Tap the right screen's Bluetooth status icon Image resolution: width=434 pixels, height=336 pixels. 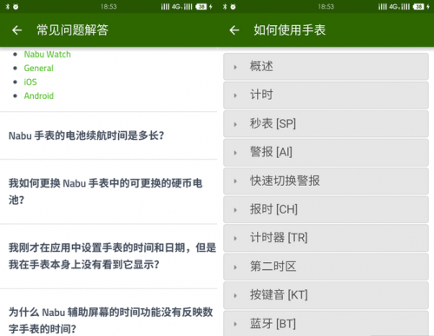tap(225, 7)
